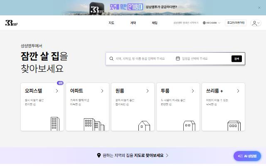Click the chevron on the 원룸 card
266x166 pixels.
[x=148, y=91]
